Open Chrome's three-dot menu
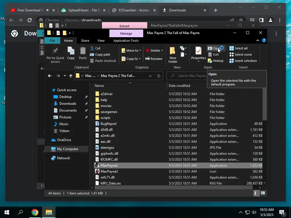Image resolution: width=291 pixels, height=218 pixels. (x=280, y=20)
